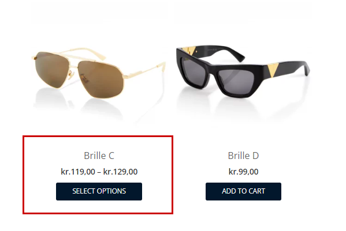This screenshot has height=231, width=346.
Task: Open the Brille D product title
Action: (x=243, y=156)
